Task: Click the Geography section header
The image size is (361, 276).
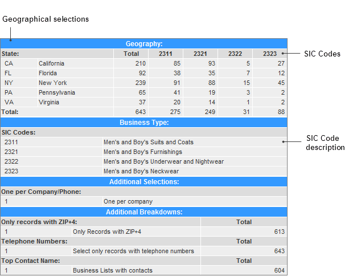Action: point(144,43)
